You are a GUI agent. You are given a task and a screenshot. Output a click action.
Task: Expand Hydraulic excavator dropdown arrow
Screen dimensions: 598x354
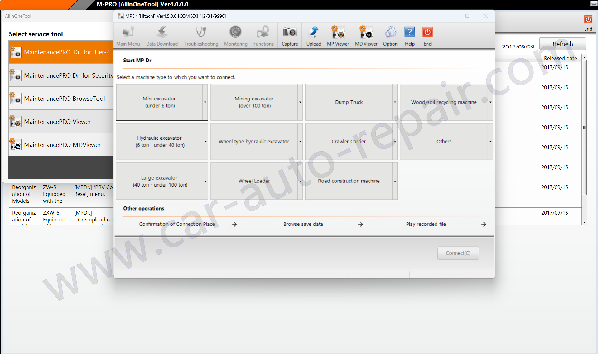[x=205, y=142]
